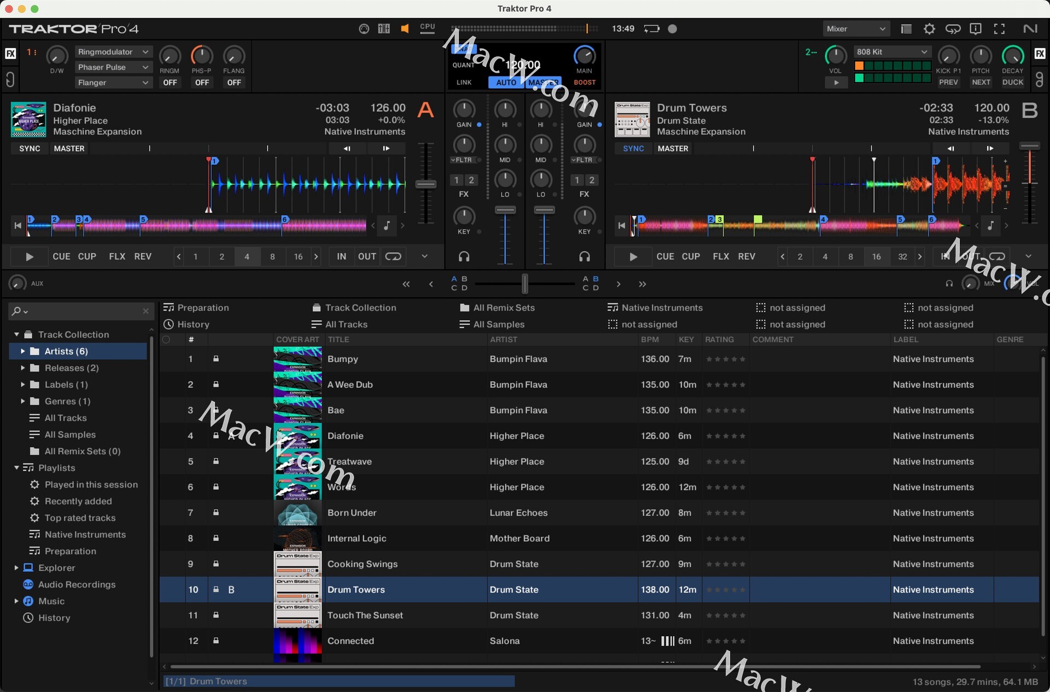Click CUP button on Deck B

pyautogui.click(x=691, y=256)
